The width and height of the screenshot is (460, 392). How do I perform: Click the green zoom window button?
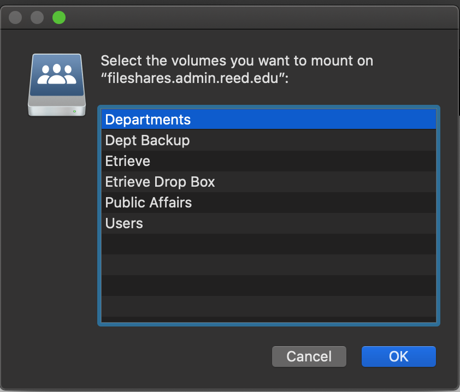click(x=58, y=17)
